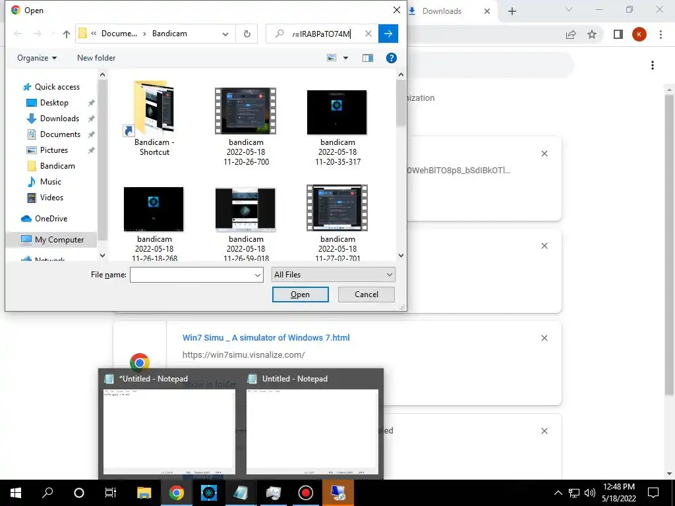Expand the File name dropdown arrow
The width and height of the screenshot is (675, 506).
point(258,275)
